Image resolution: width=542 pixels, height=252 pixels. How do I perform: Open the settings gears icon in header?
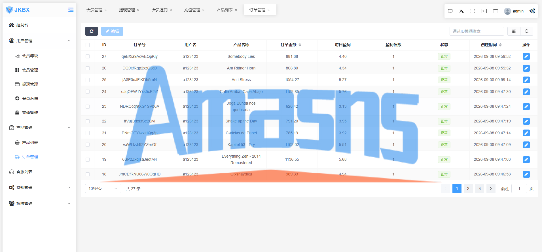click(532, 11)
